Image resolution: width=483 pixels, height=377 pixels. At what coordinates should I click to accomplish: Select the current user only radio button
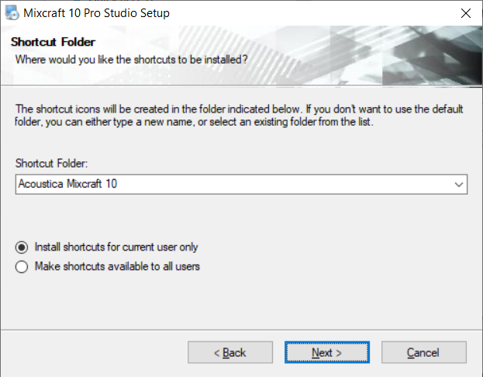[22, 247]
